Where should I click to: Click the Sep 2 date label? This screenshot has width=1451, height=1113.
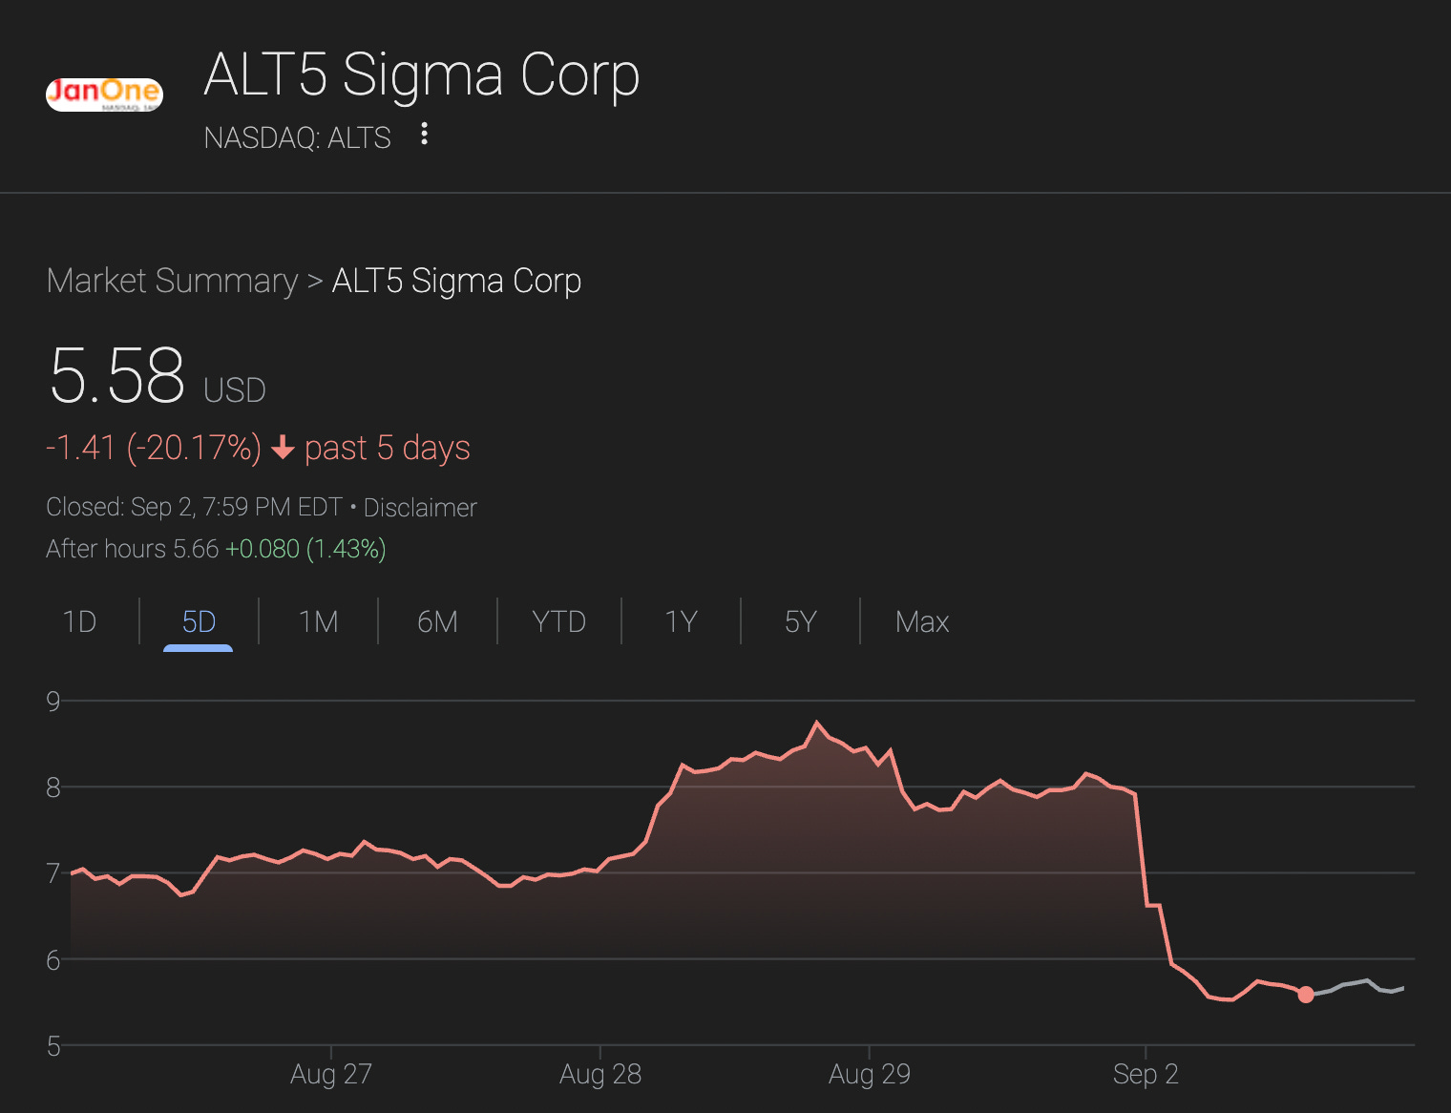[1145, 1074]
